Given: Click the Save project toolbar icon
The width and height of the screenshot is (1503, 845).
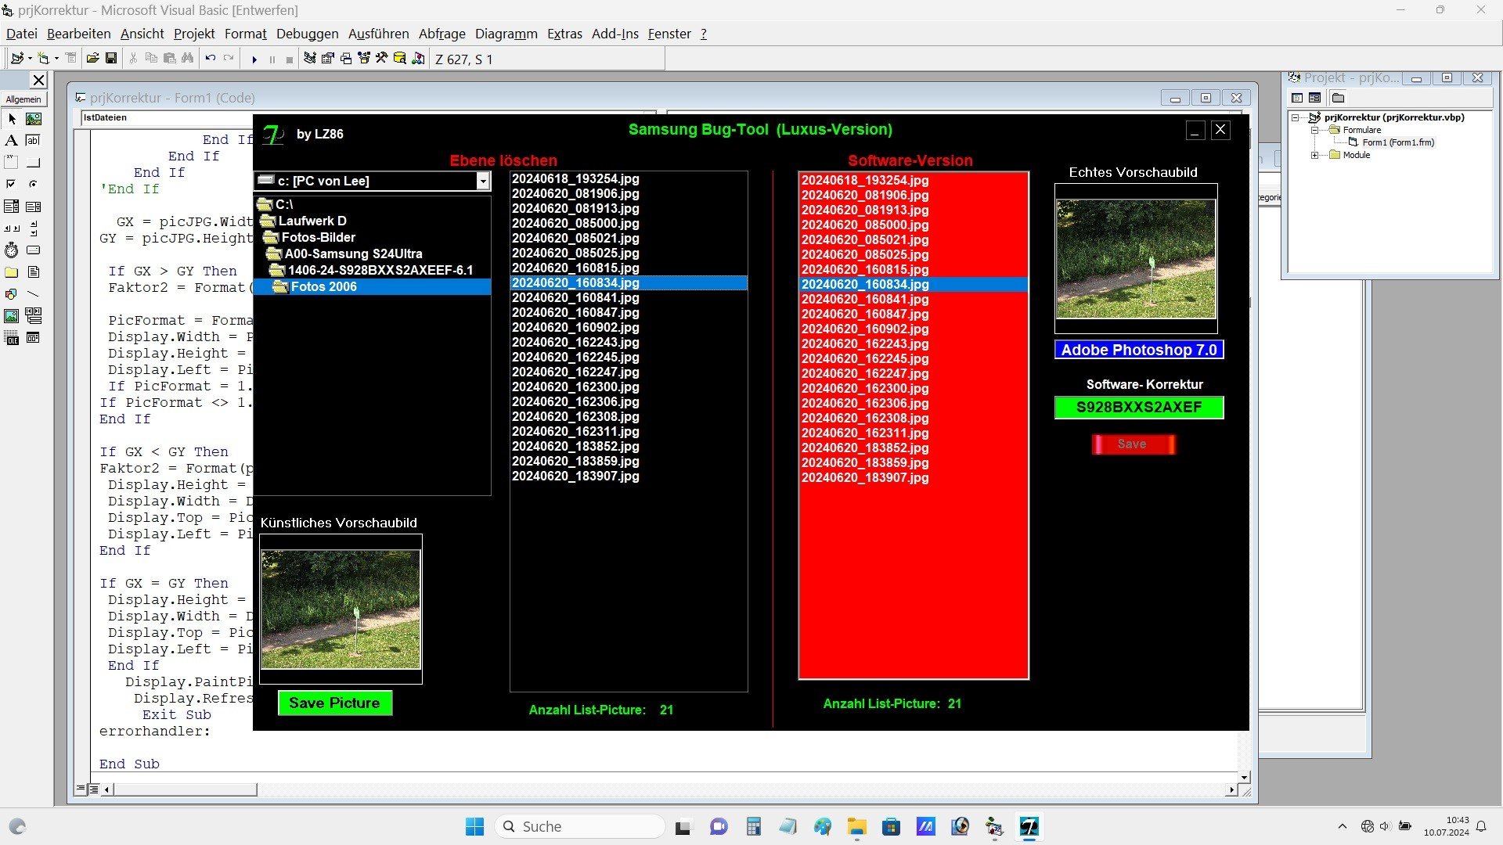Looking at the screenshot, I should pyautogui.click(x=111, y=59).
